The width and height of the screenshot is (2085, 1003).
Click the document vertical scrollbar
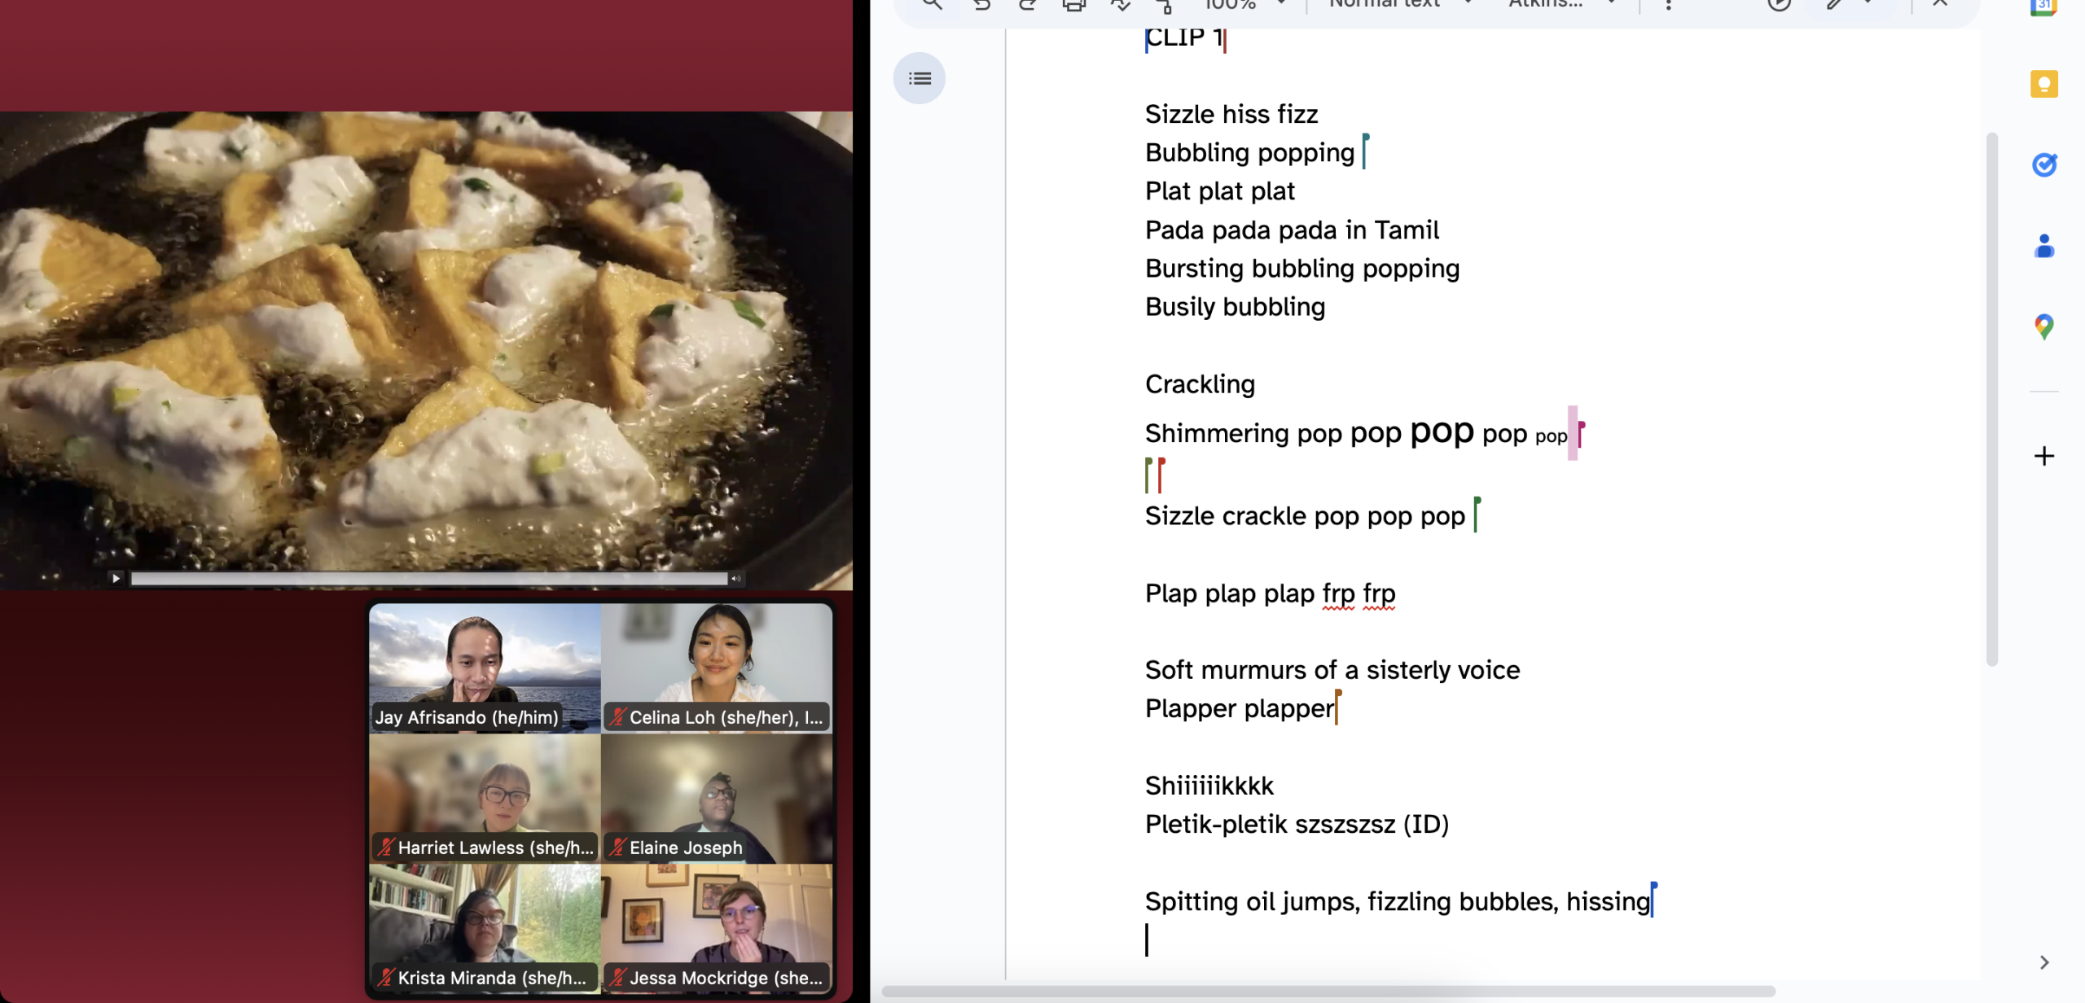pos(1991,399)
